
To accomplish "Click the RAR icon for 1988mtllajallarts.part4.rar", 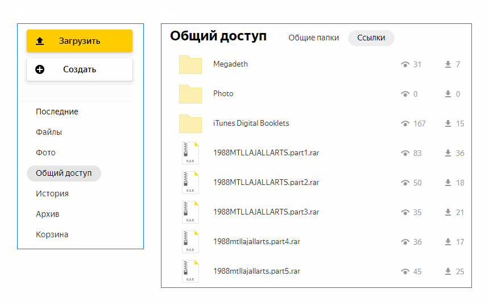I will 190,242.
